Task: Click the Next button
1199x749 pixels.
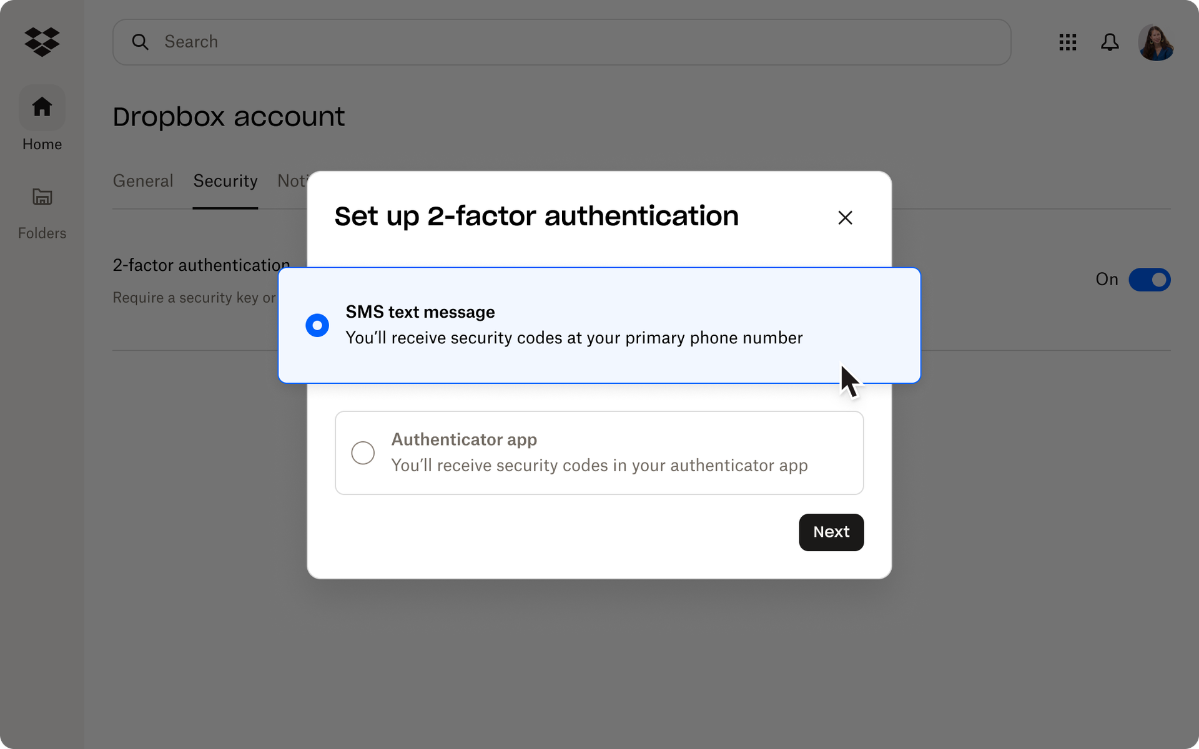Action: (831, 532)
